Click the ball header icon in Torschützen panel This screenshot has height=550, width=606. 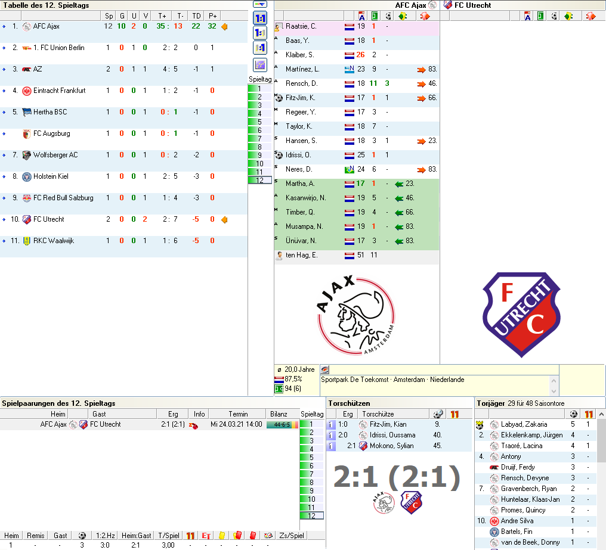click(438, 414)
